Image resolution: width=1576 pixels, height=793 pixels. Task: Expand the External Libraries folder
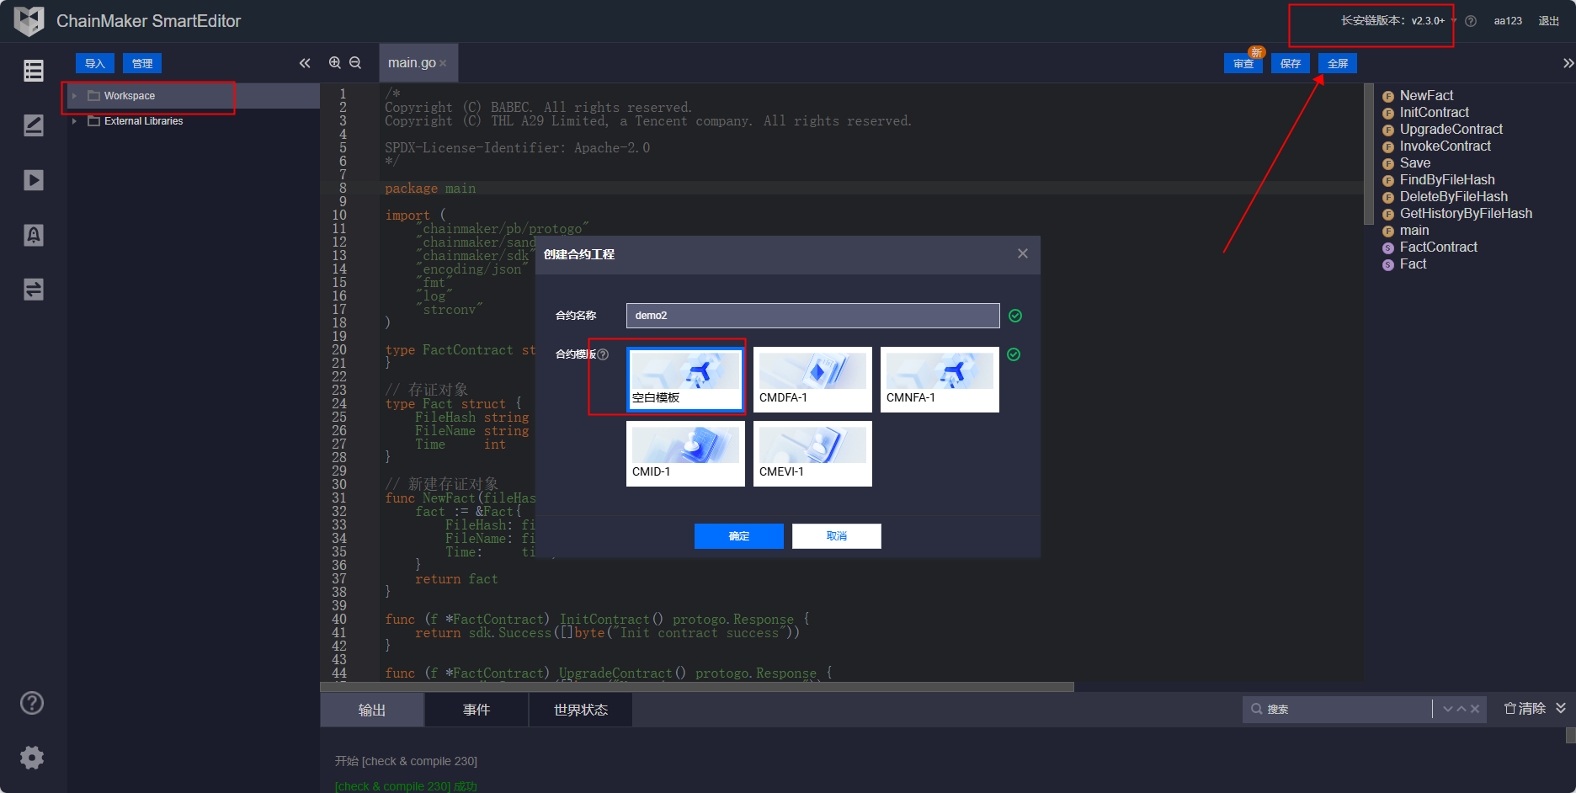click(x=74, y=121)
